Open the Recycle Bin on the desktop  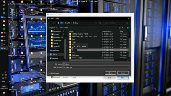tap(13, 46)
